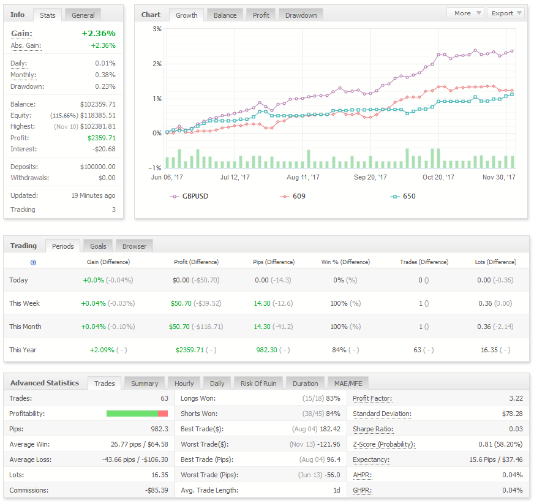Screen dimensions: 534x503
Task: Open the Periods tab in Trading
Action: tap(62, 246)
